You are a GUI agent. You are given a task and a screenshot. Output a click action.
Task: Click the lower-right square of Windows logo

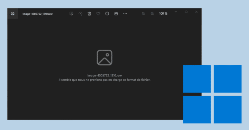coord(228,110)
